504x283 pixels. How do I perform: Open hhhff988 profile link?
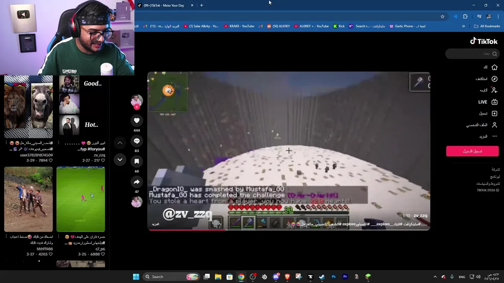tap(44, 249)
